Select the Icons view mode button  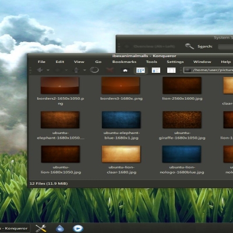(x=140, y=70)
